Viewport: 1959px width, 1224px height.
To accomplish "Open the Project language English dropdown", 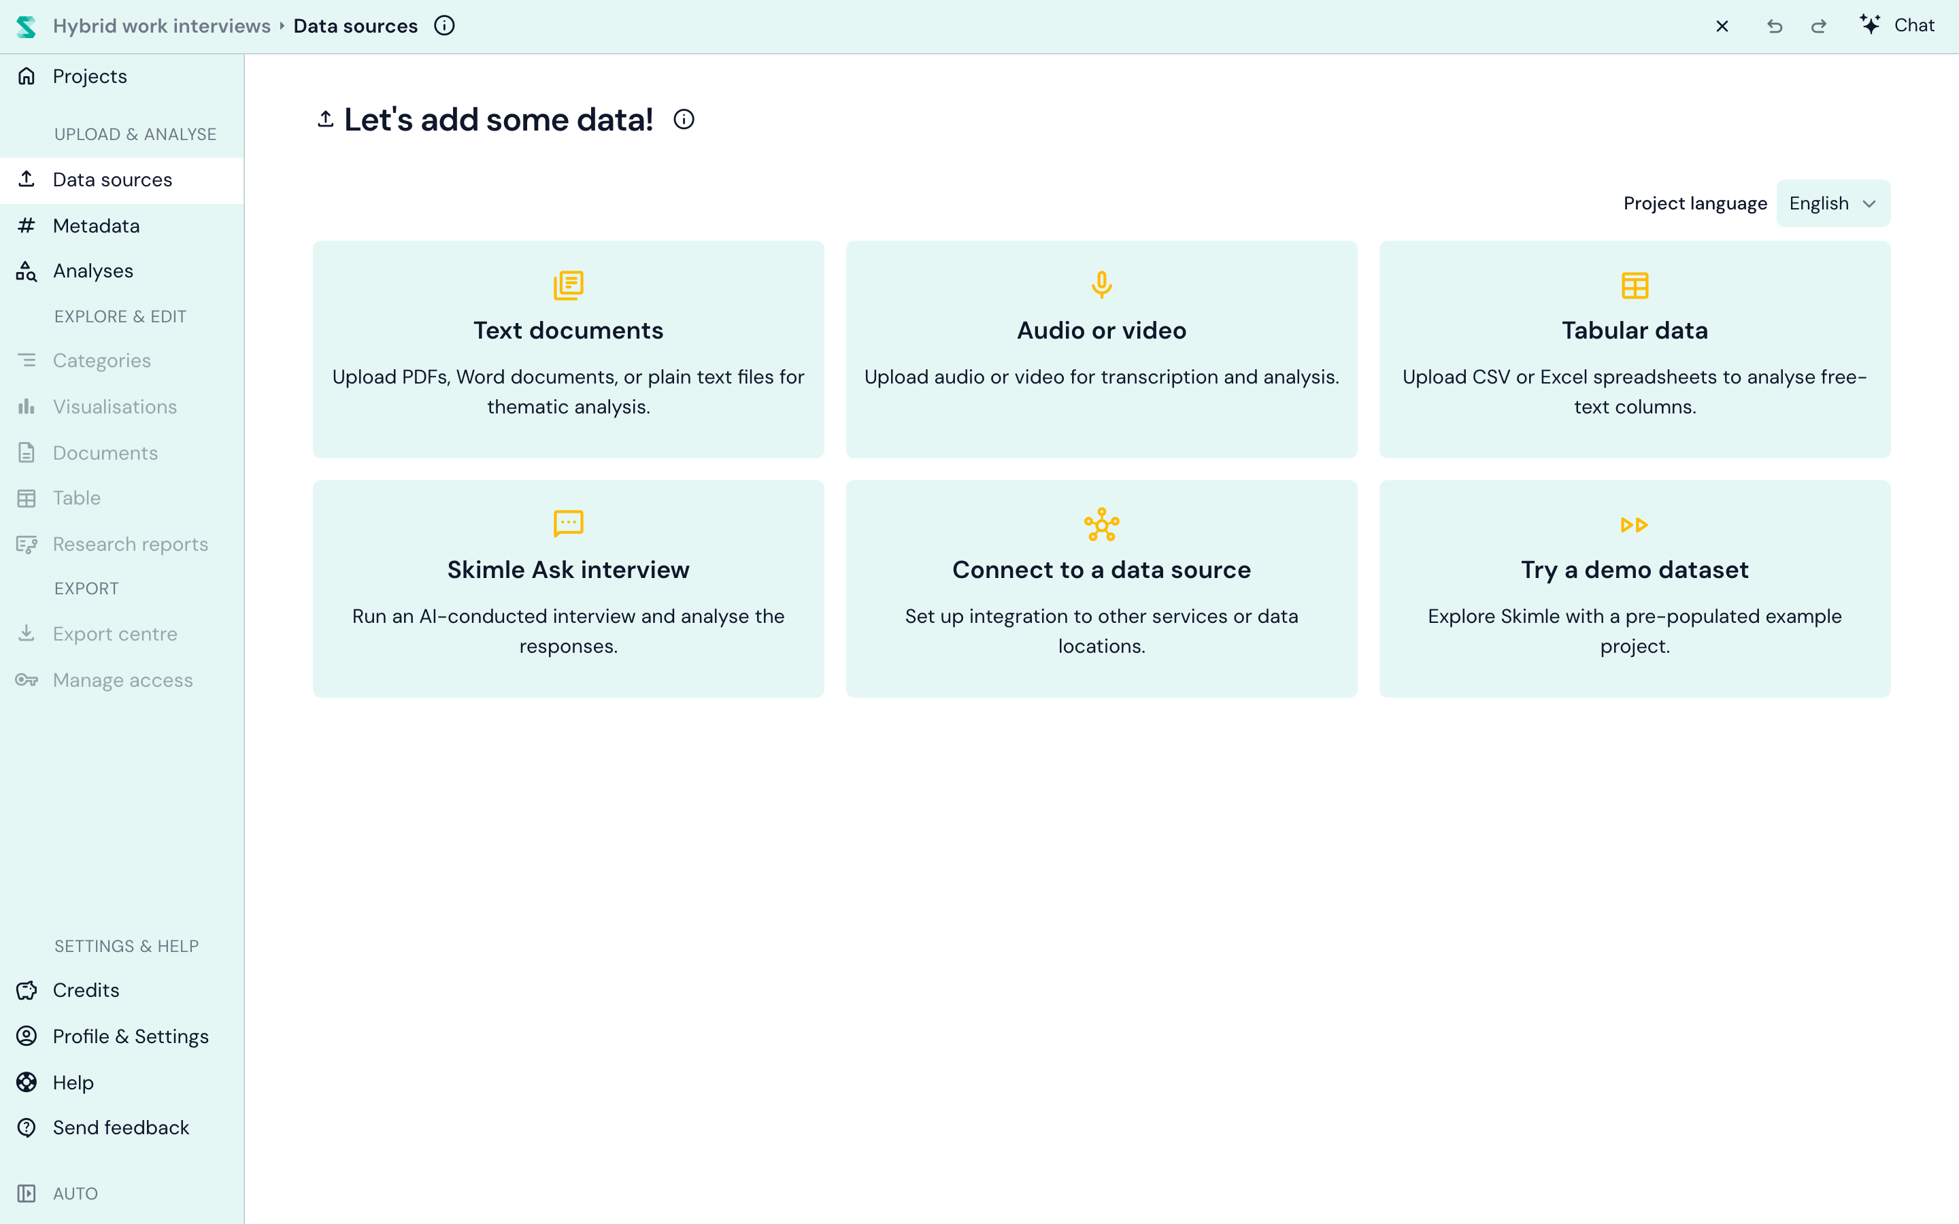I will pos(1832,203).
